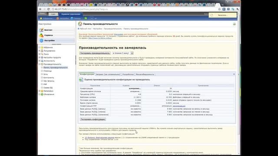Open Обновления in the settings tree

tap(49, 94)
